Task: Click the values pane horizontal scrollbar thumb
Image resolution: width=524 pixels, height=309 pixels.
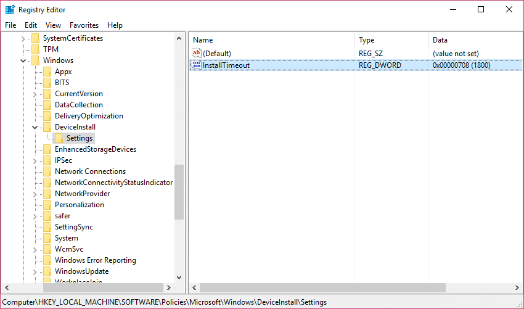Action: click(322, 287)
